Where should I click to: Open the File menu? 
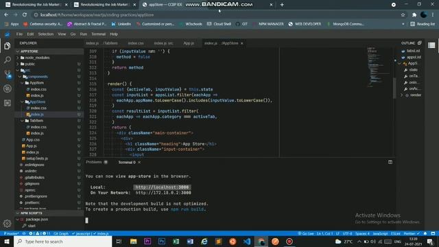[19, 34]
